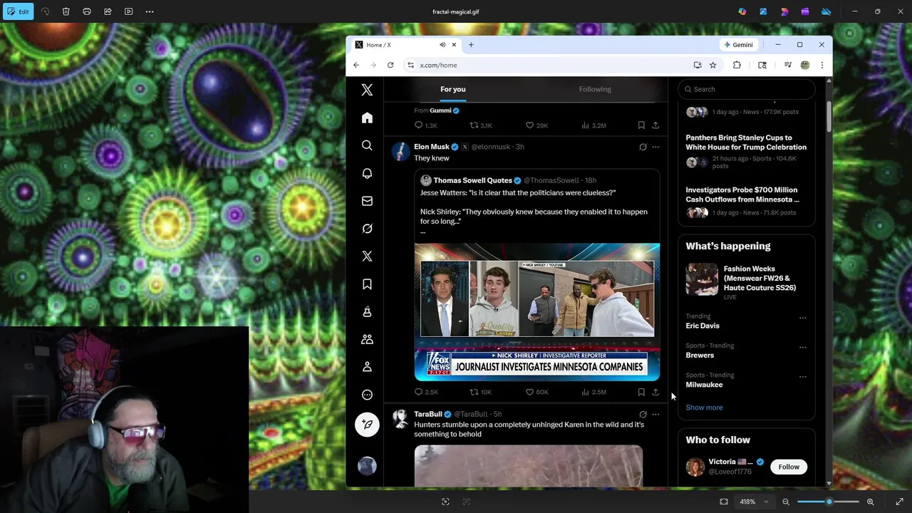The height and width of the screenshot is (513, 912).
Task: Repost Elon Musk's post showing 10K
Action: 480,392
